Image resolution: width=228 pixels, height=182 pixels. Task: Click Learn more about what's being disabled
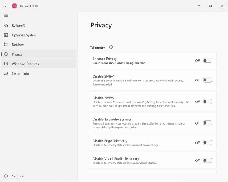(x=119, y=63)
